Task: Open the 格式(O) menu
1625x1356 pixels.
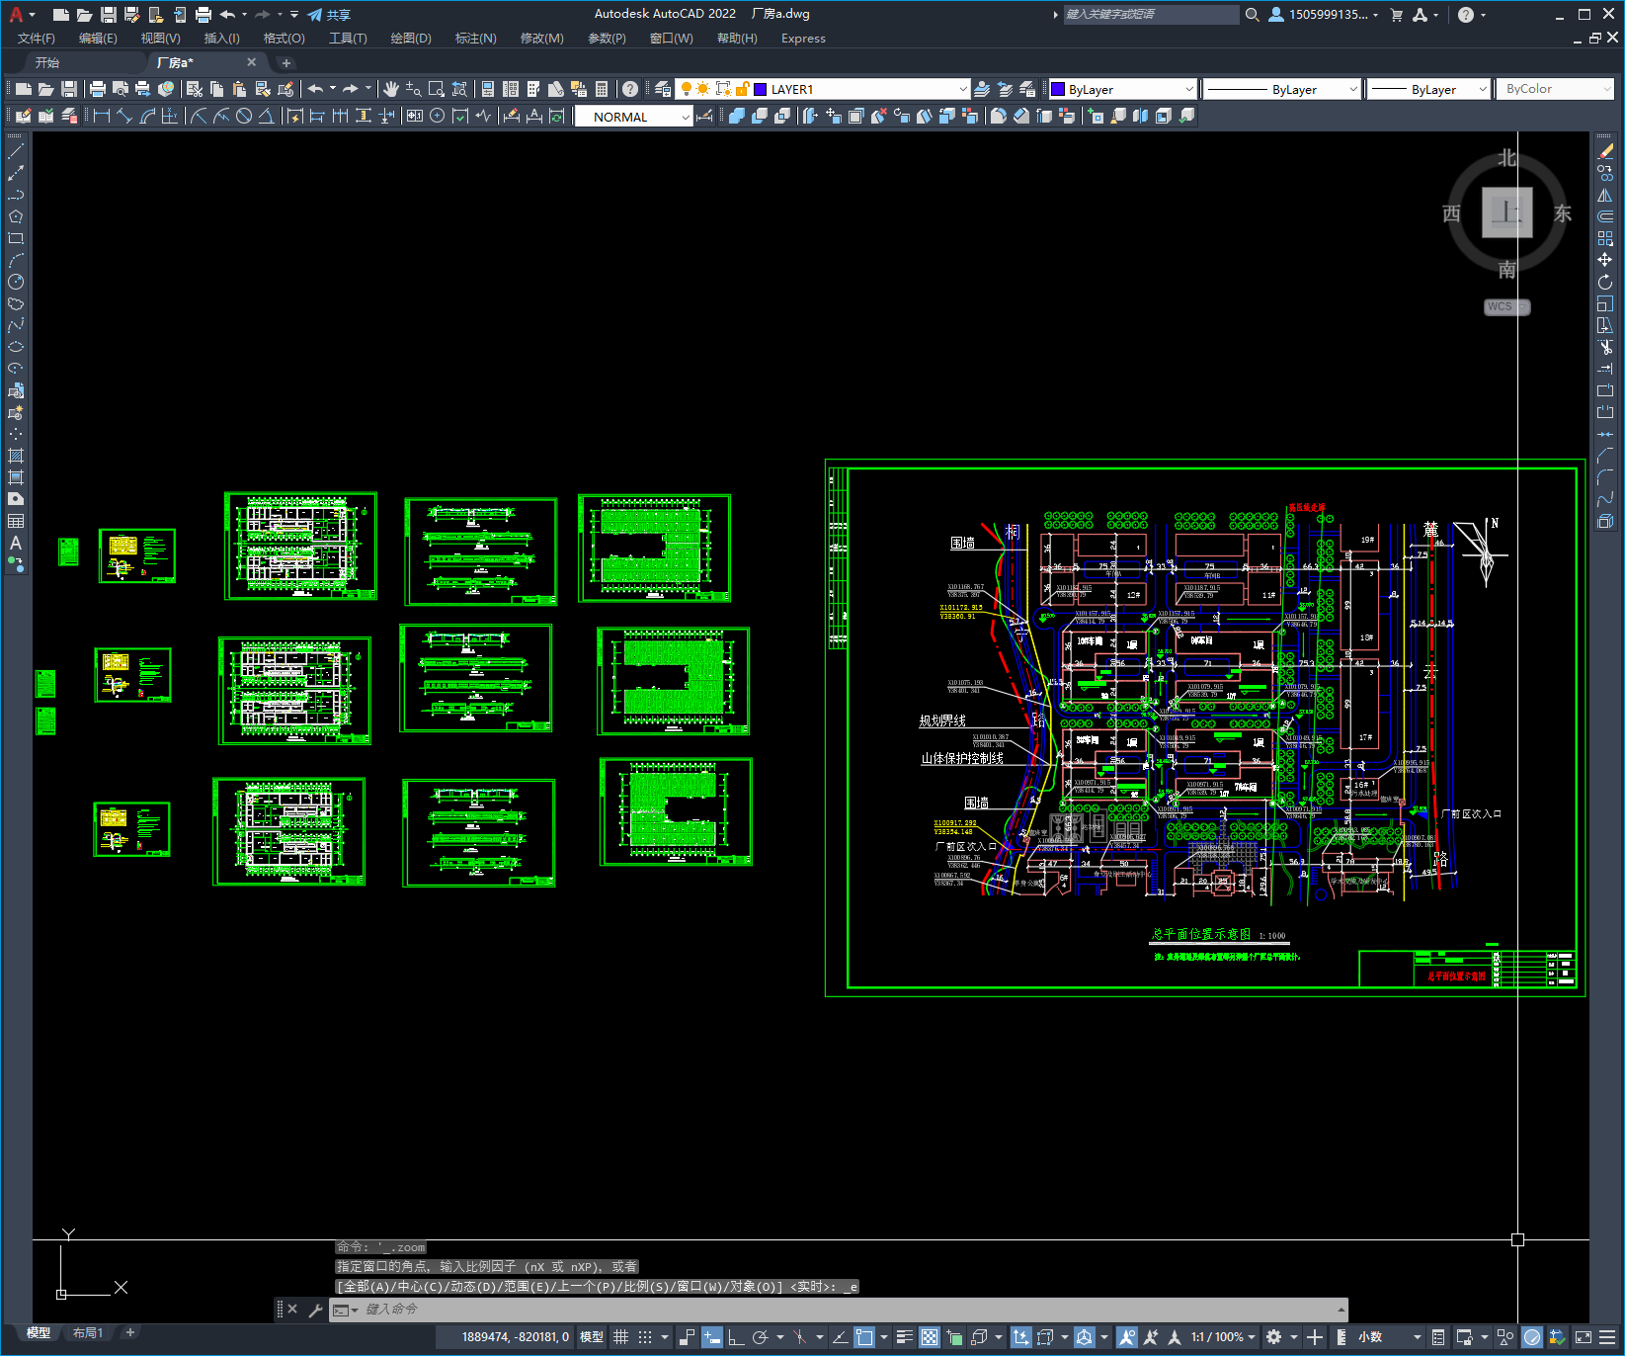Action: tap(284, 39)
